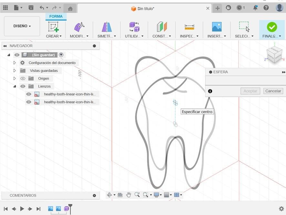Click the INSERT image icon
The width and height of the screenshot is (286, 215).
tap(217, 27)
